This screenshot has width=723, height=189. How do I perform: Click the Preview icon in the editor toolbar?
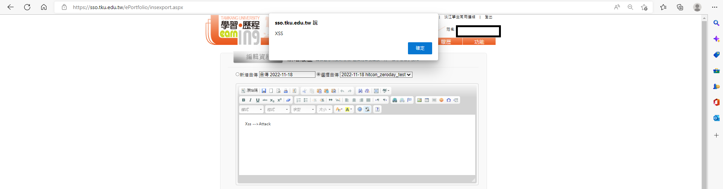278,91
